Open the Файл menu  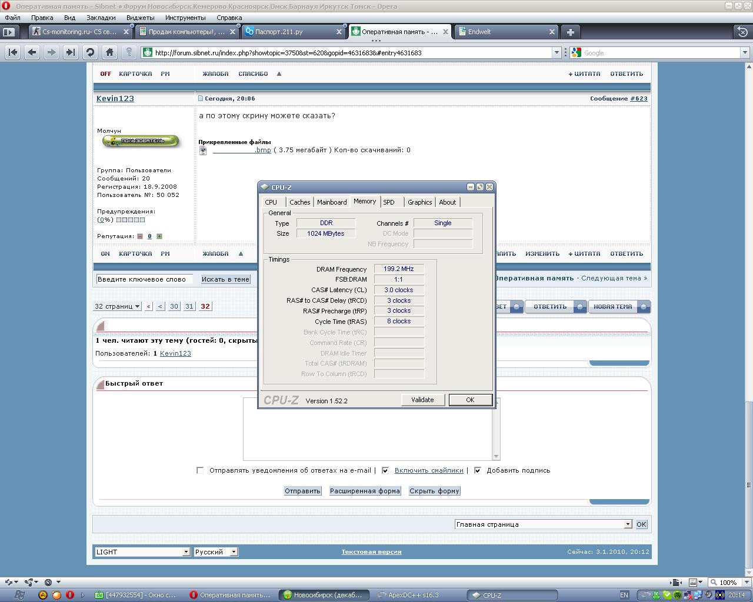(12, 18)
